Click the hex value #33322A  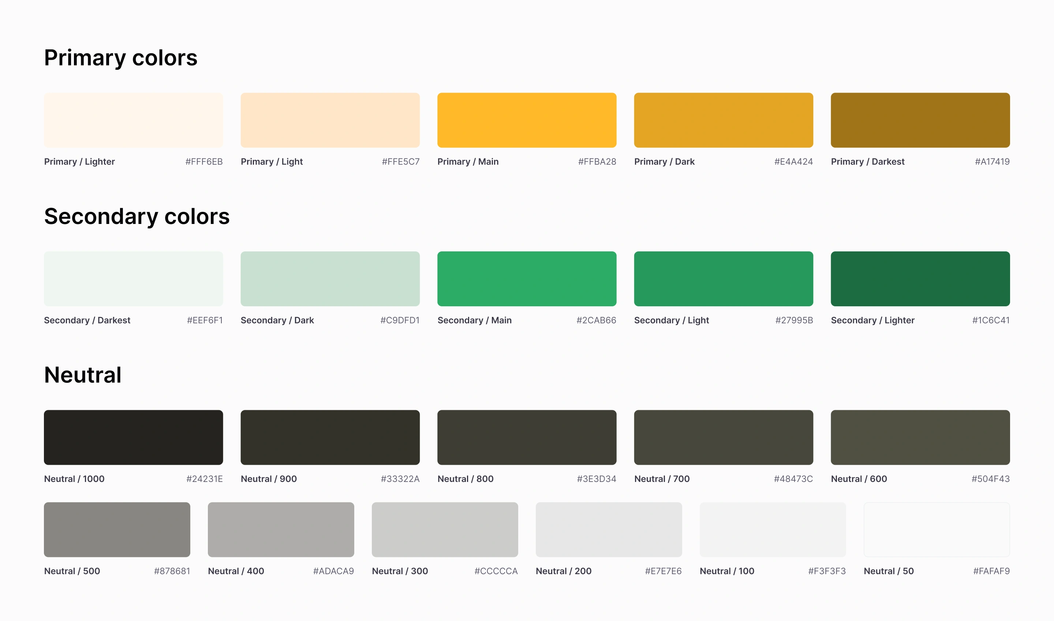pyautogui.click(x=400, y=479)
